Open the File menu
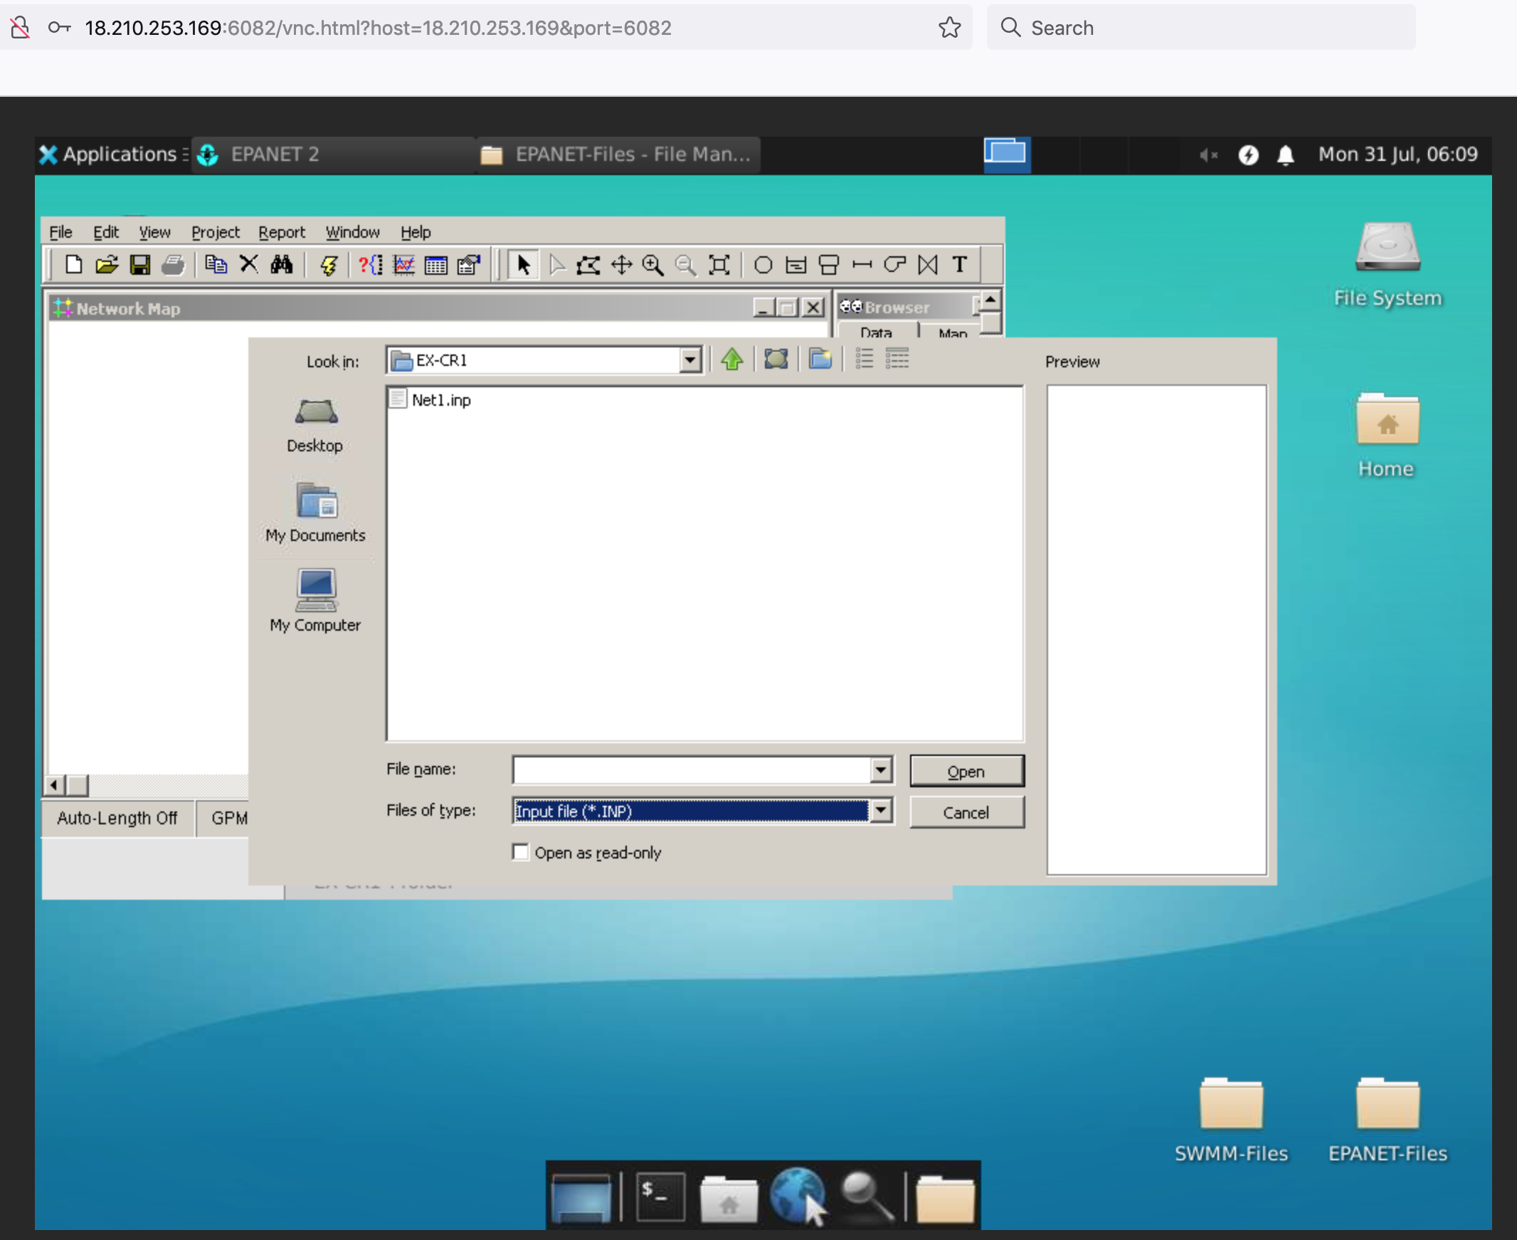Viewport: 1517px width, 1240px height. tap(60, 232)
